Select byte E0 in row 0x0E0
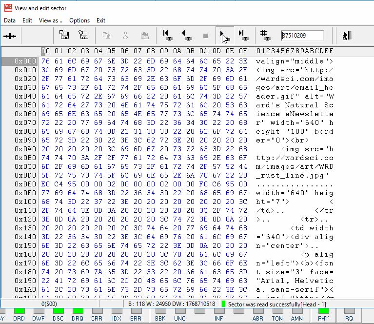Image resolution: width=374 pixels, height=324 pixels. pyautogui.click(x=45, y=184)
